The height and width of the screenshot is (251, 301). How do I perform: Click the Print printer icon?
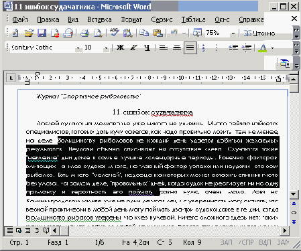click(x=84, y=33)
